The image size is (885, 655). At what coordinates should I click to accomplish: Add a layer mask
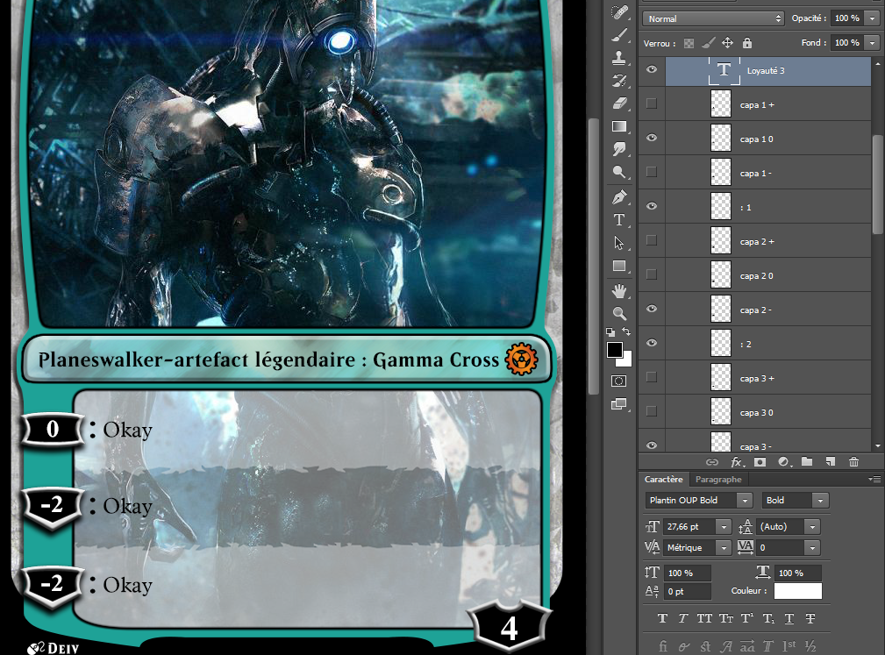tap(760, 462)
